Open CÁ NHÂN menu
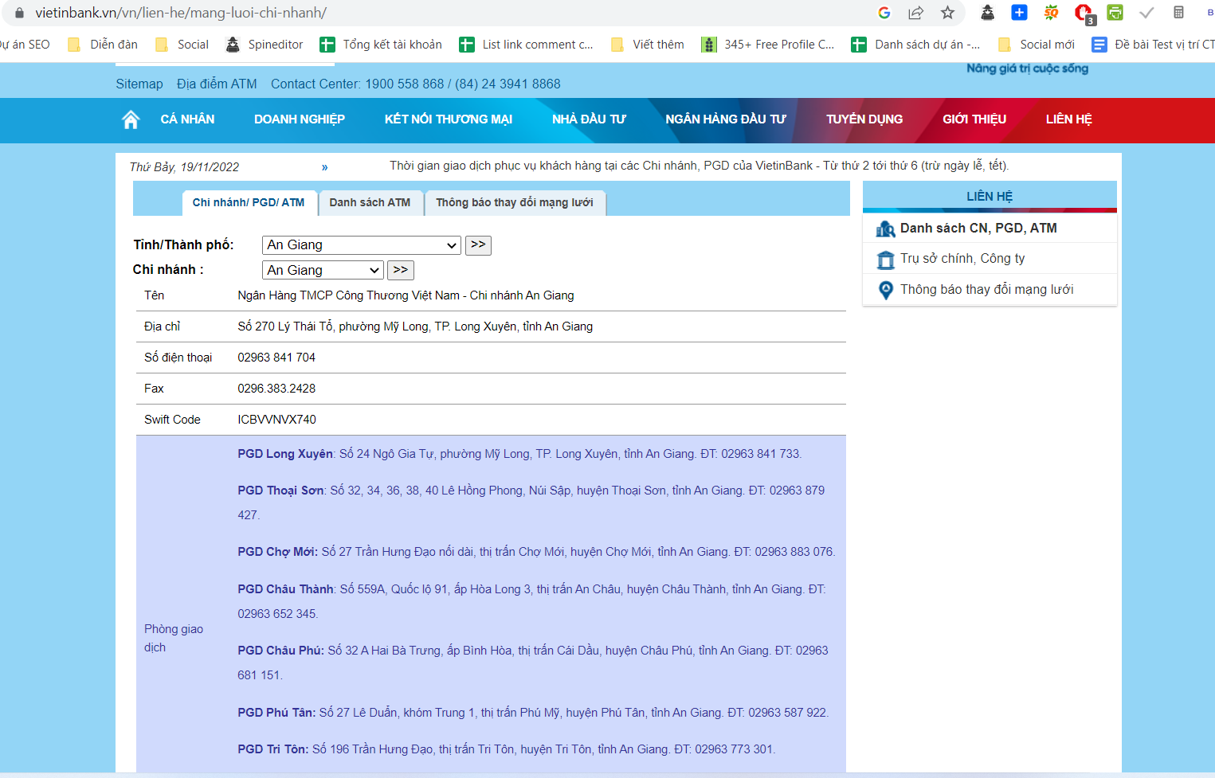 click(187, 119)
